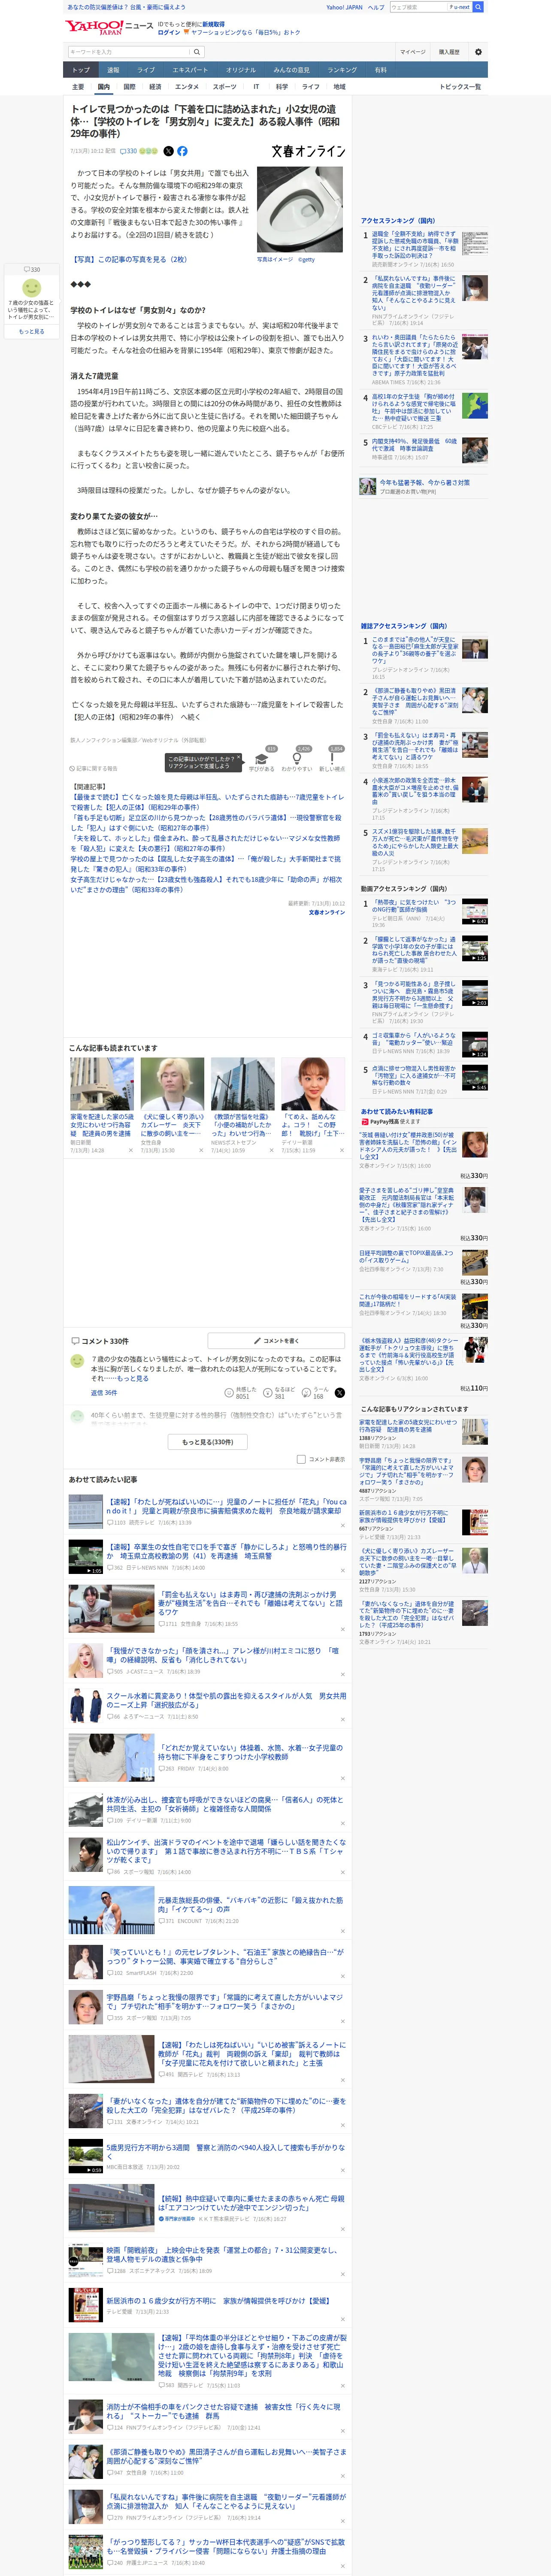Submit the keyword search via magnifier icon
The height and width of the screenshot is (2576, 551).
pyautogui.click(x=197, y=52)
